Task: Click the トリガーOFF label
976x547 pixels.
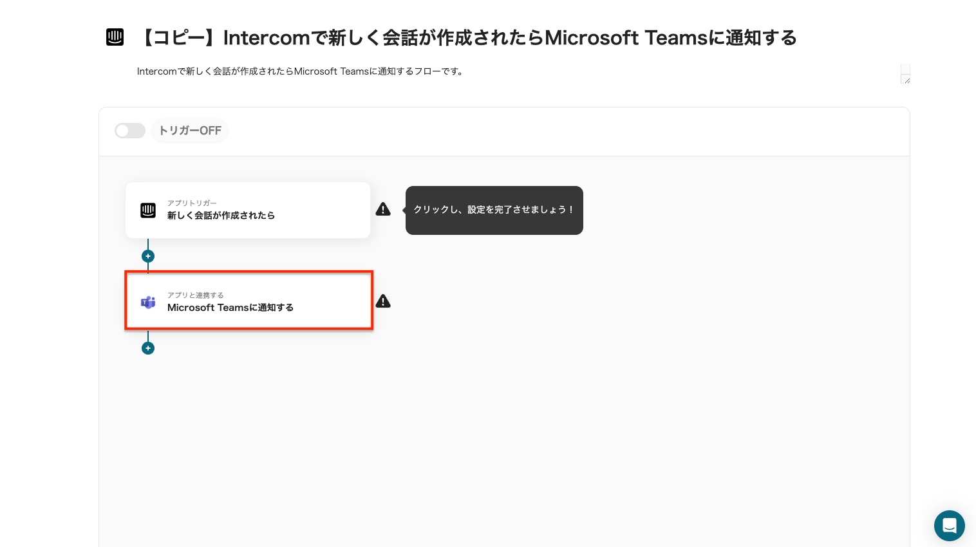Action: [190, 131]
